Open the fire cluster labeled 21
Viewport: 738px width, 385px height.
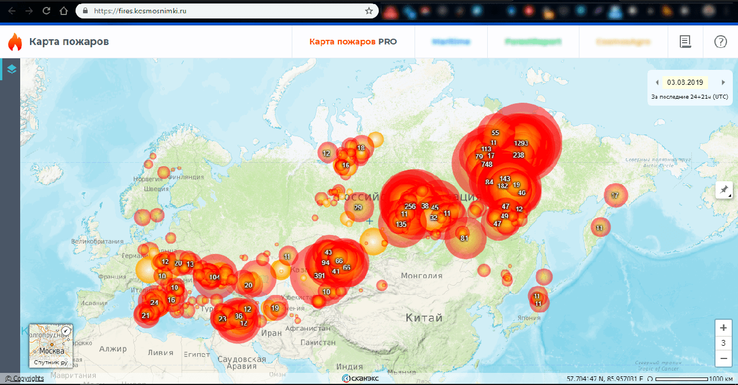[145, 315]
